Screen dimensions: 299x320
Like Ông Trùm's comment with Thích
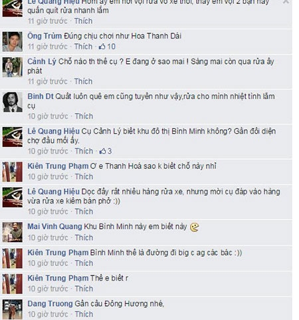(x=83, y=47)
